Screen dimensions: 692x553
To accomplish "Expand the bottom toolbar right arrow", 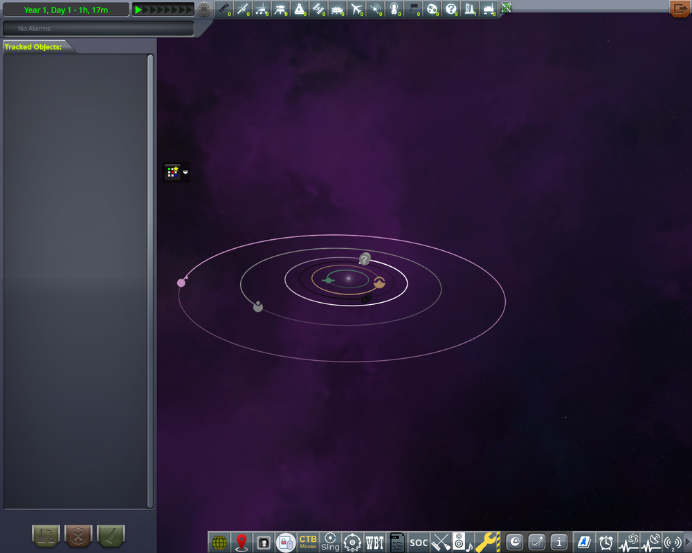I will 687,543.
